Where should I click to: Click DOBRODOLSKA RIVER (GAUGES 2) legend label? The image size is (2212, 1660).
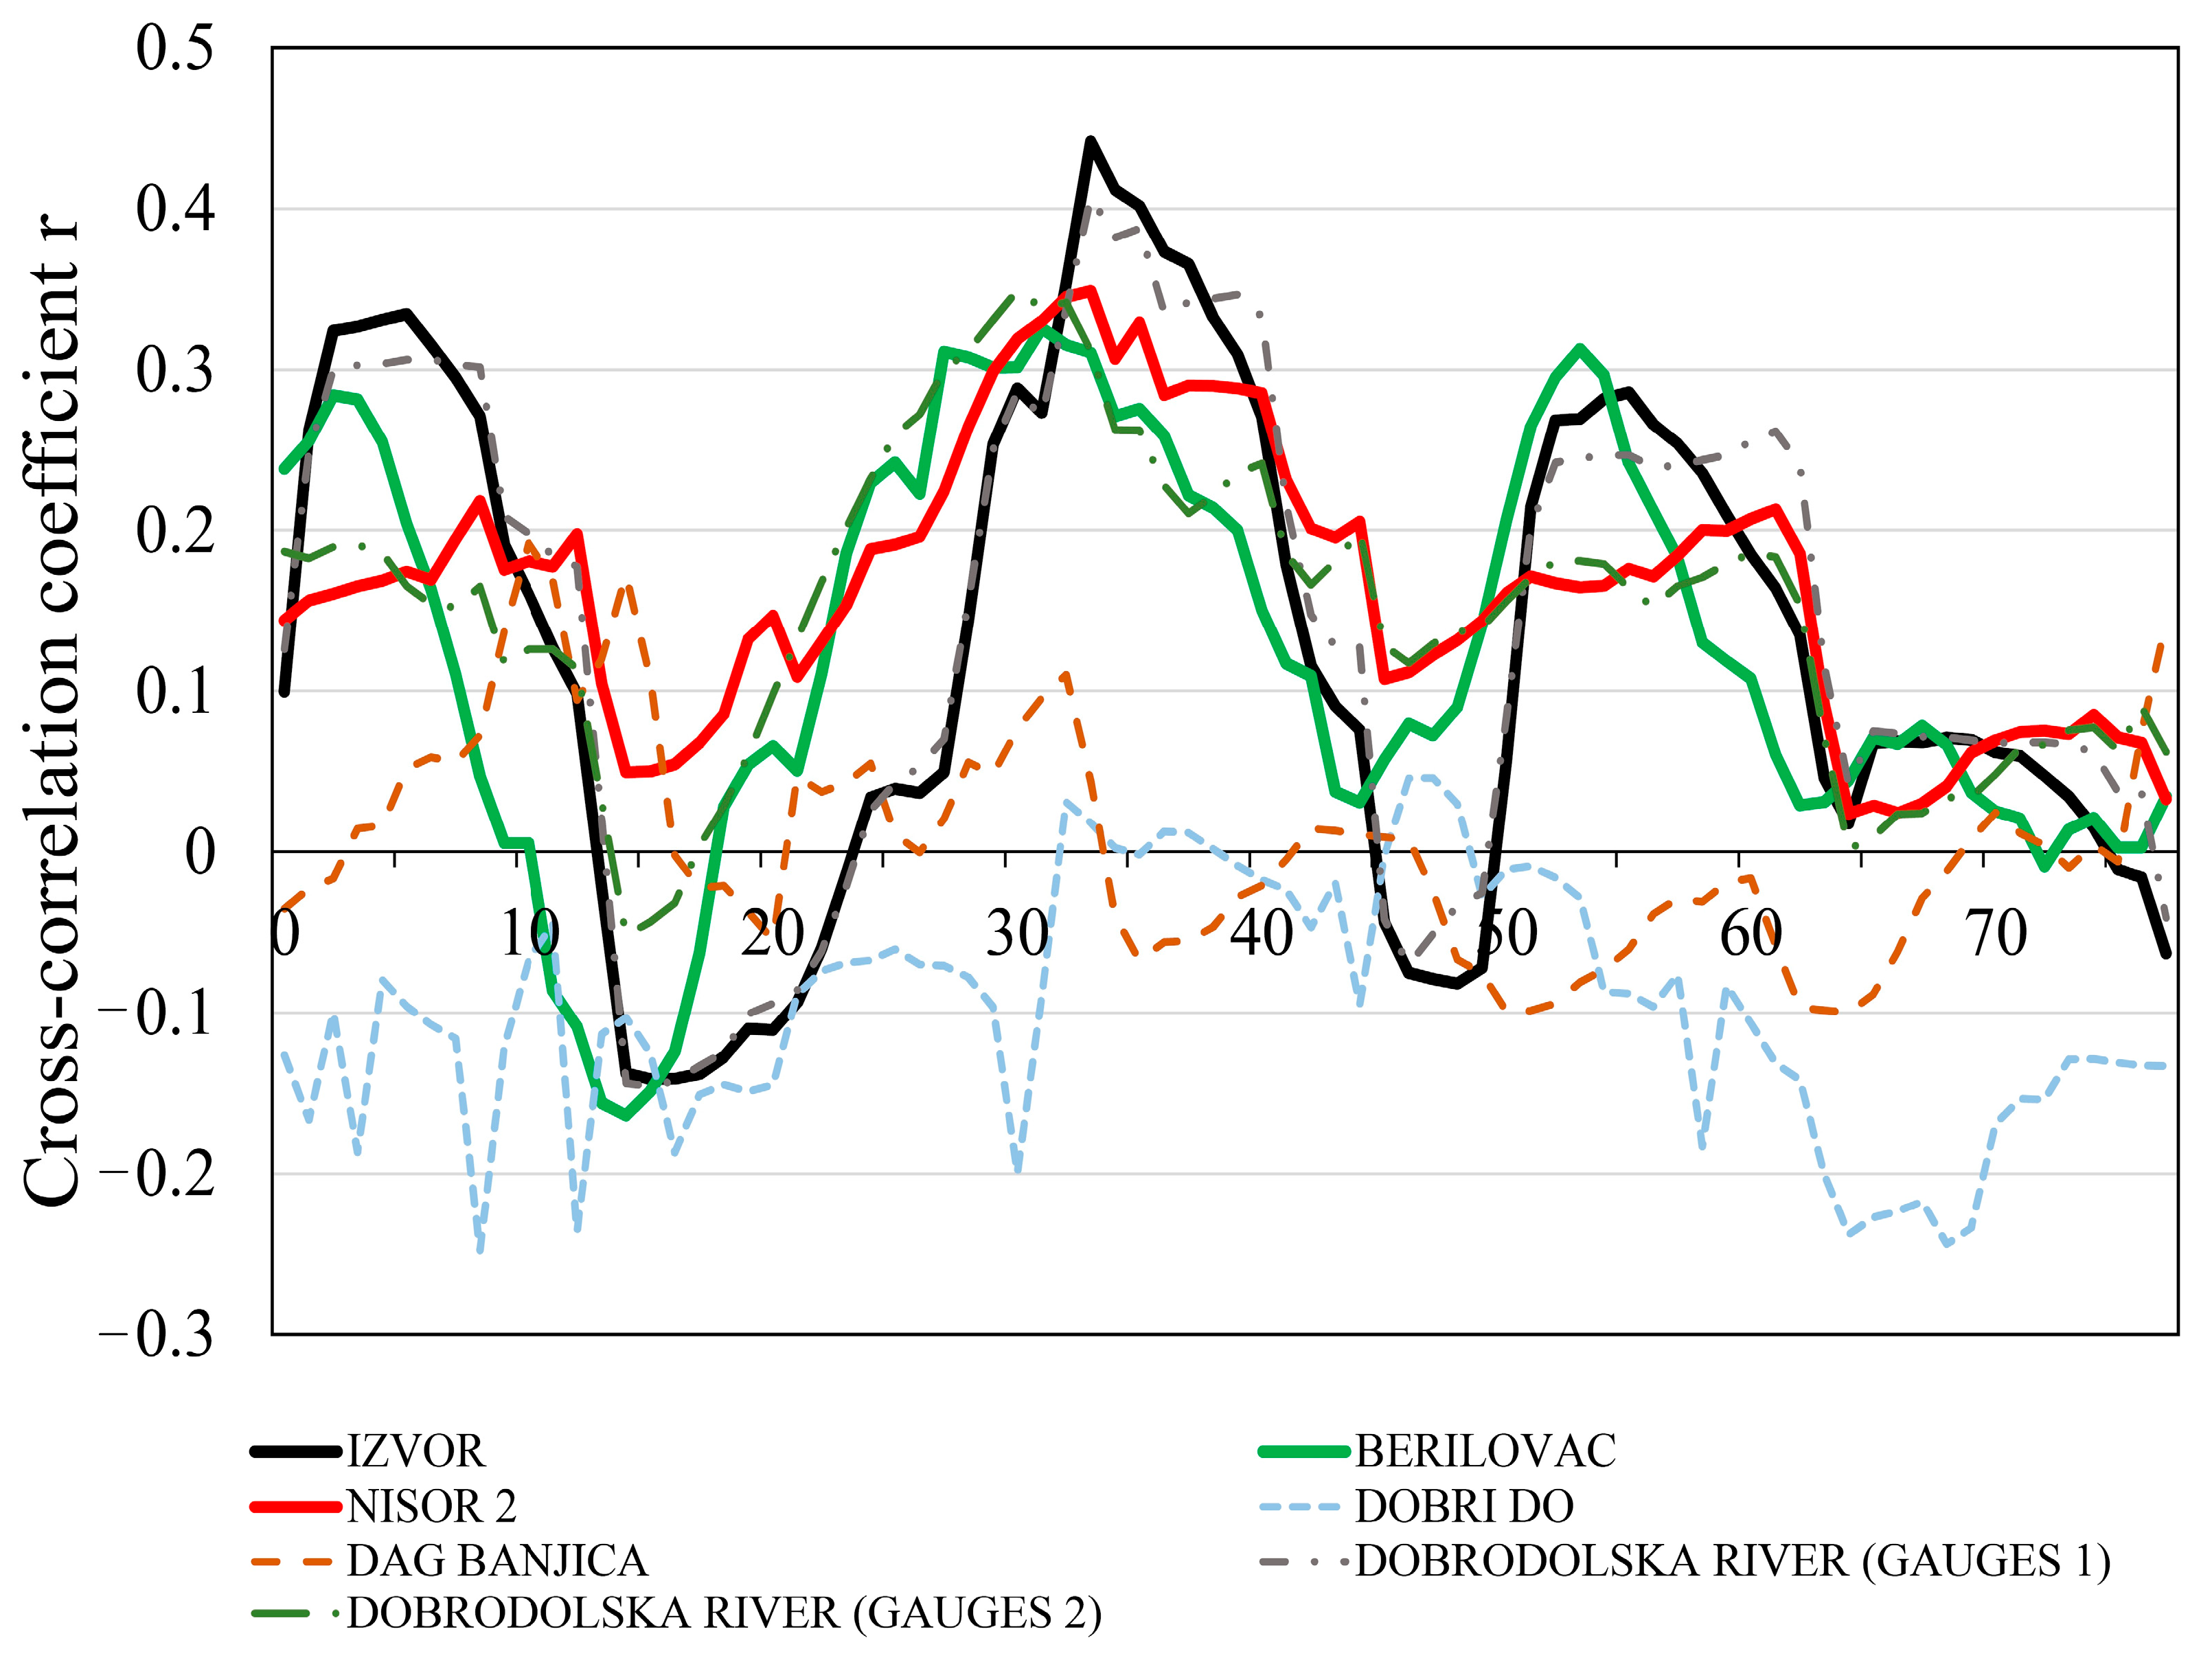[x=724, y=1613]
